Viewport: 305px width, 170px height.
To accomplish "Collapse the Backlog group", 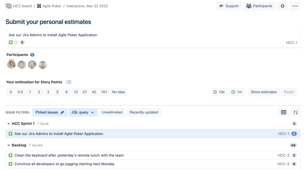I will coord(9,145).
